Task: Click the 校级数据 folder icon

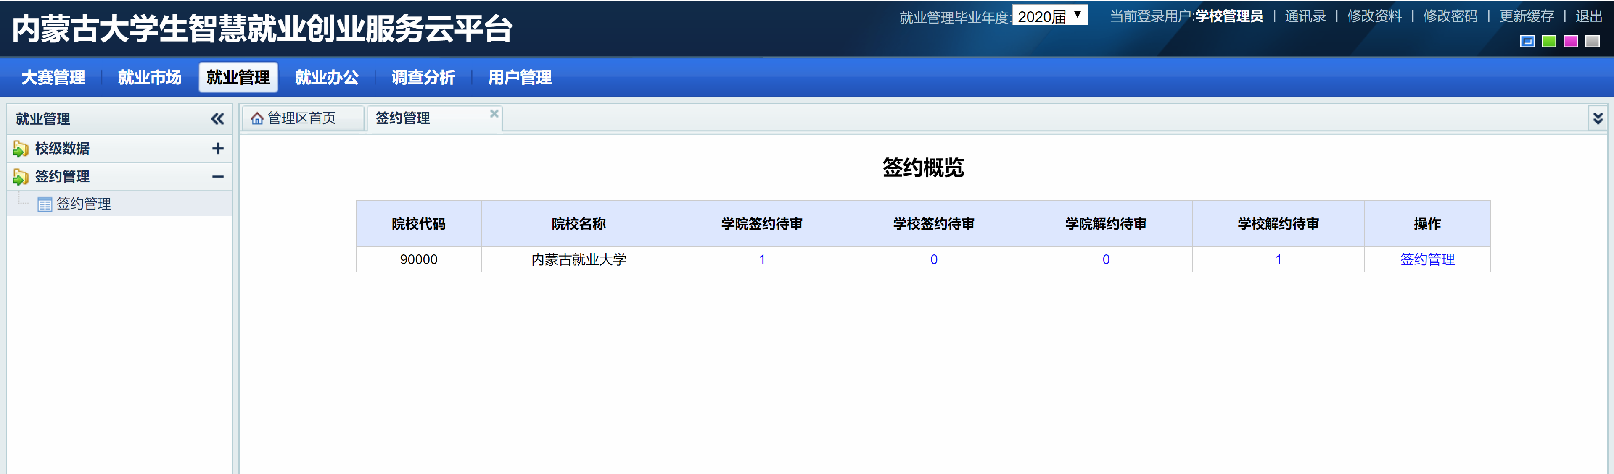Action: (x=21, y=149)
